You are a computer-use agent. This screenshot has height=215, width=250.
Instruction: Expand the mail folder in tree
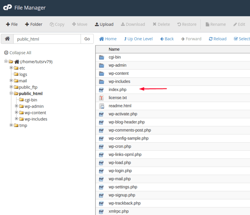pyautogui.click(x=11, y=80)
